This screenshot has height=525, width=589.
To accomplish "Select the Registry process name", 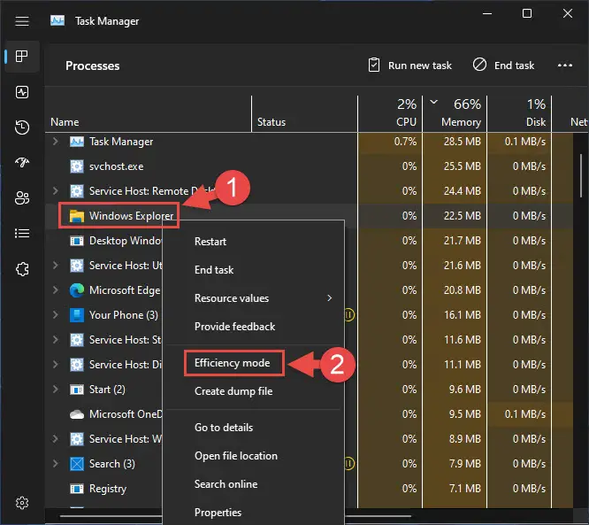I will (x=108, y=489).
